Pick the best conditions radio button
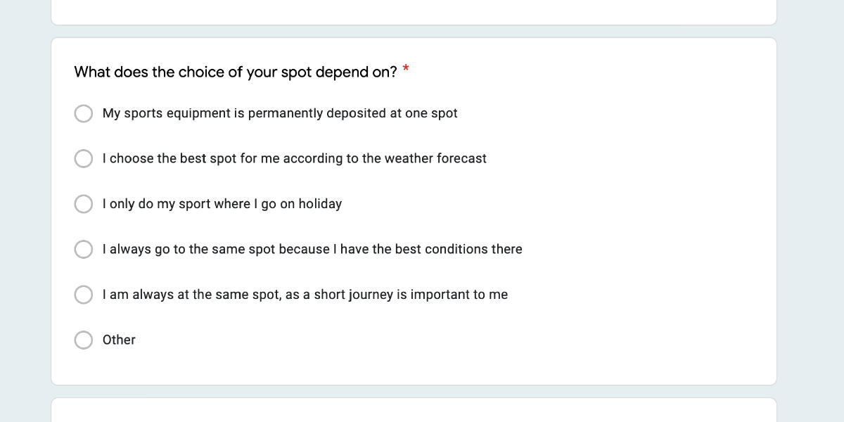The width and height of the screenshot is (844, 422). (84, 250)
